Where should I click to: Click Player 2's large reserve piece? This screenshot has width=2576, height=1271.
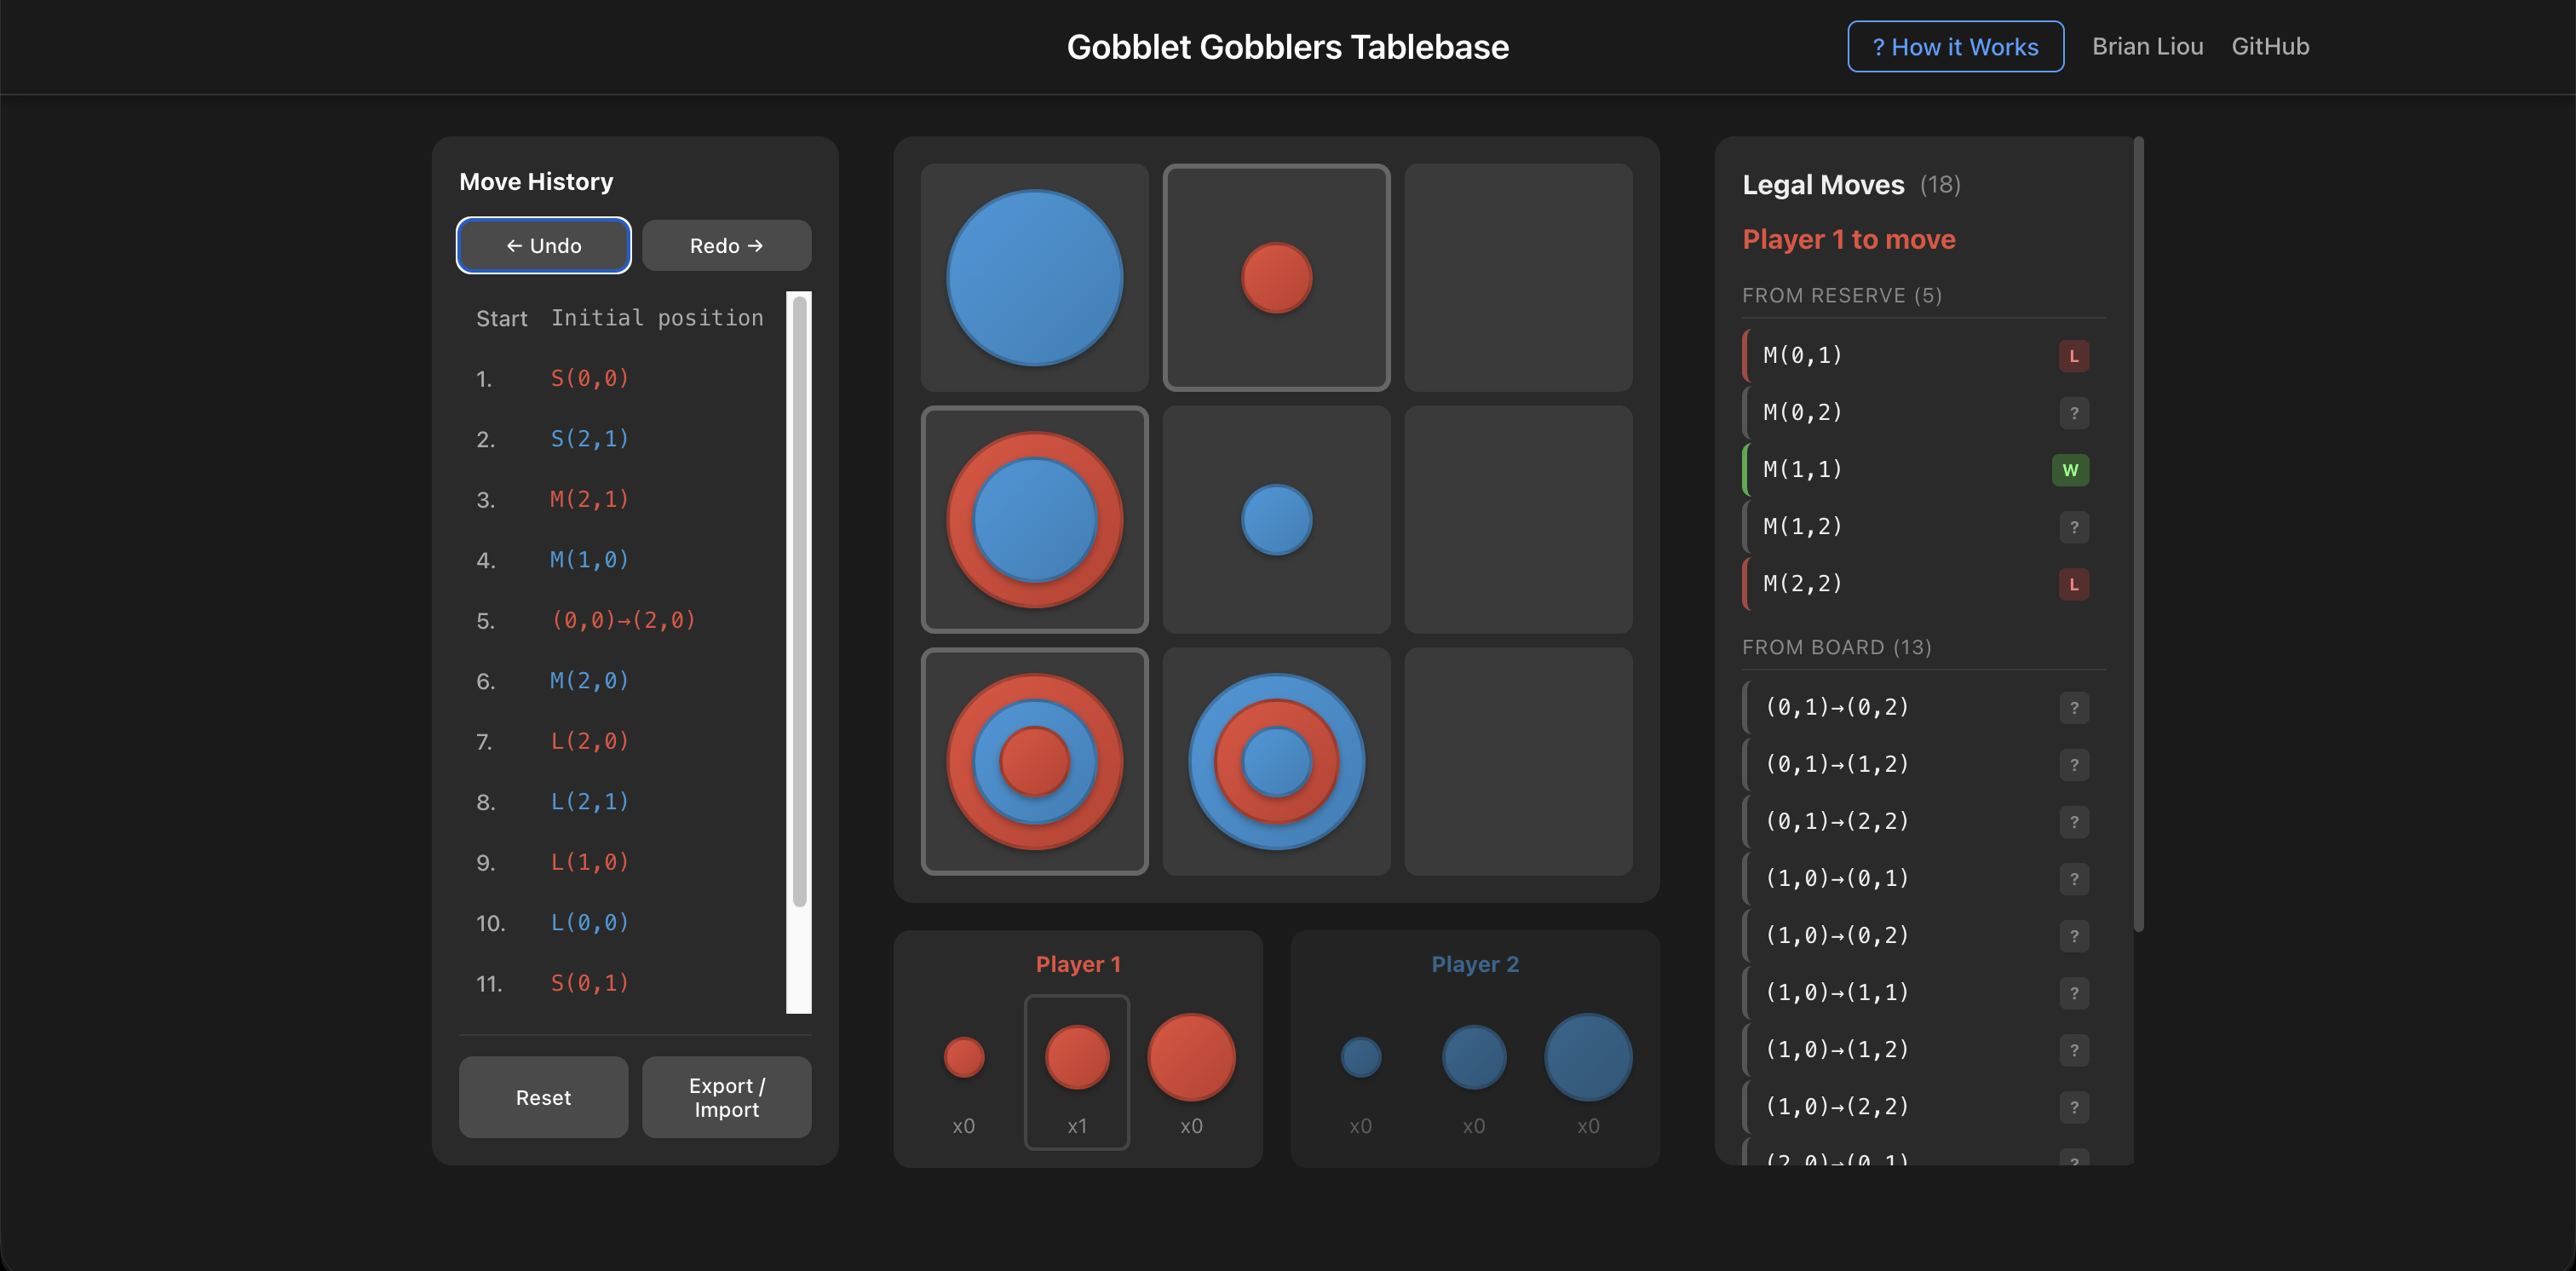pyautogui.click(x=1587, y=1058)
